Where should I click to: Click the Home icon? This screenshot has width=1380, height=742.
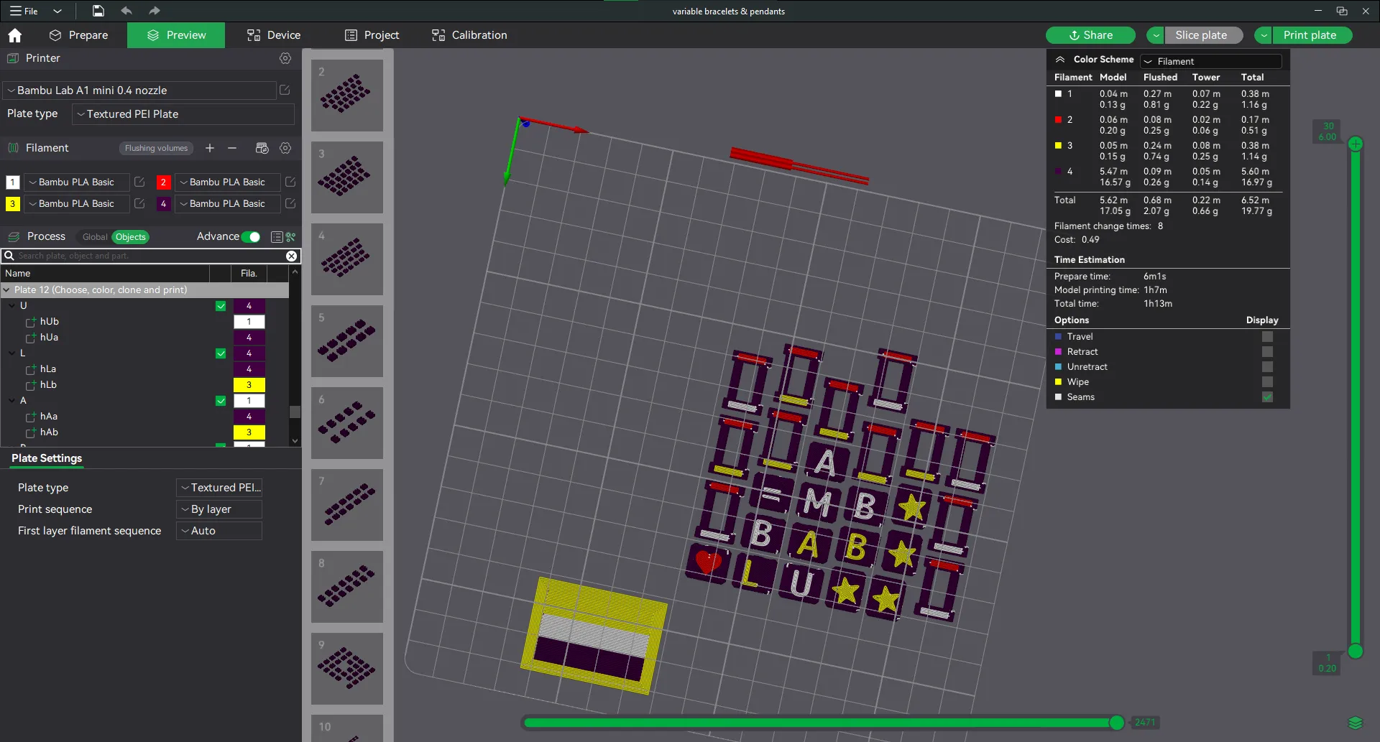click(x=14, y=35)
